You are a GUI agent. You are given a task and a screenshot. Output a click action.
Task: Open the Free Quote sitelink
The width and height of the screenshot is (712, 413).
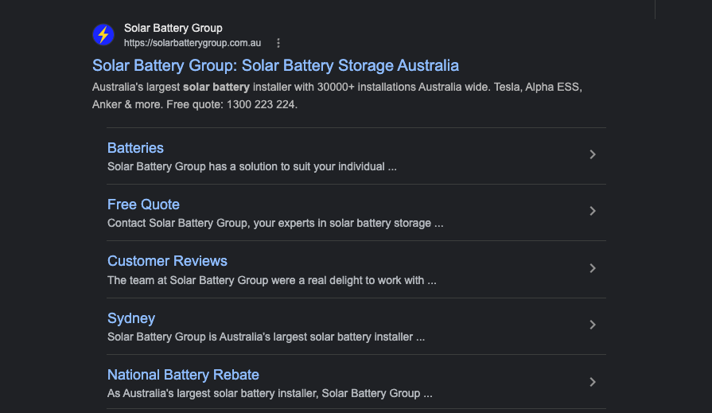pyautogui.click(x=143, y=205)
